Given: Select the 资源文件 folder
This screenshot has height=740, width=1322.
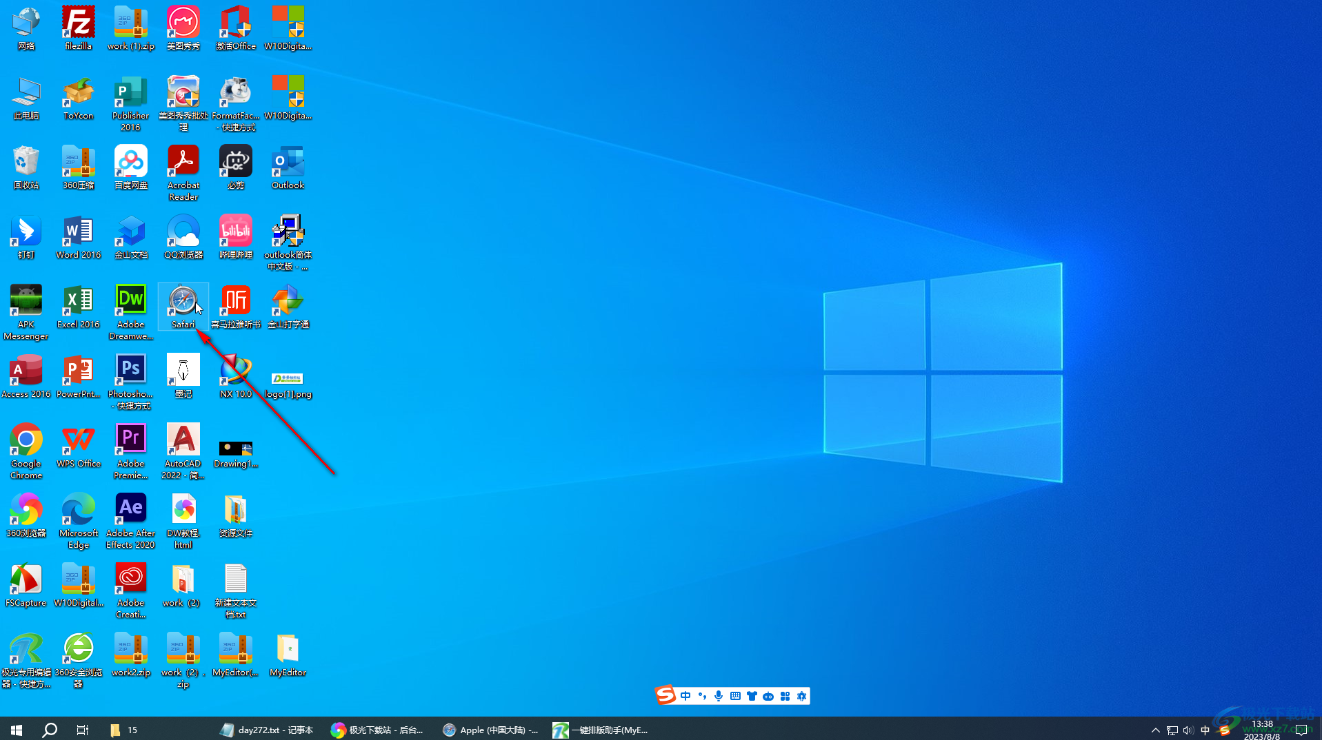Looking at the screenshot, I should 236,515.
